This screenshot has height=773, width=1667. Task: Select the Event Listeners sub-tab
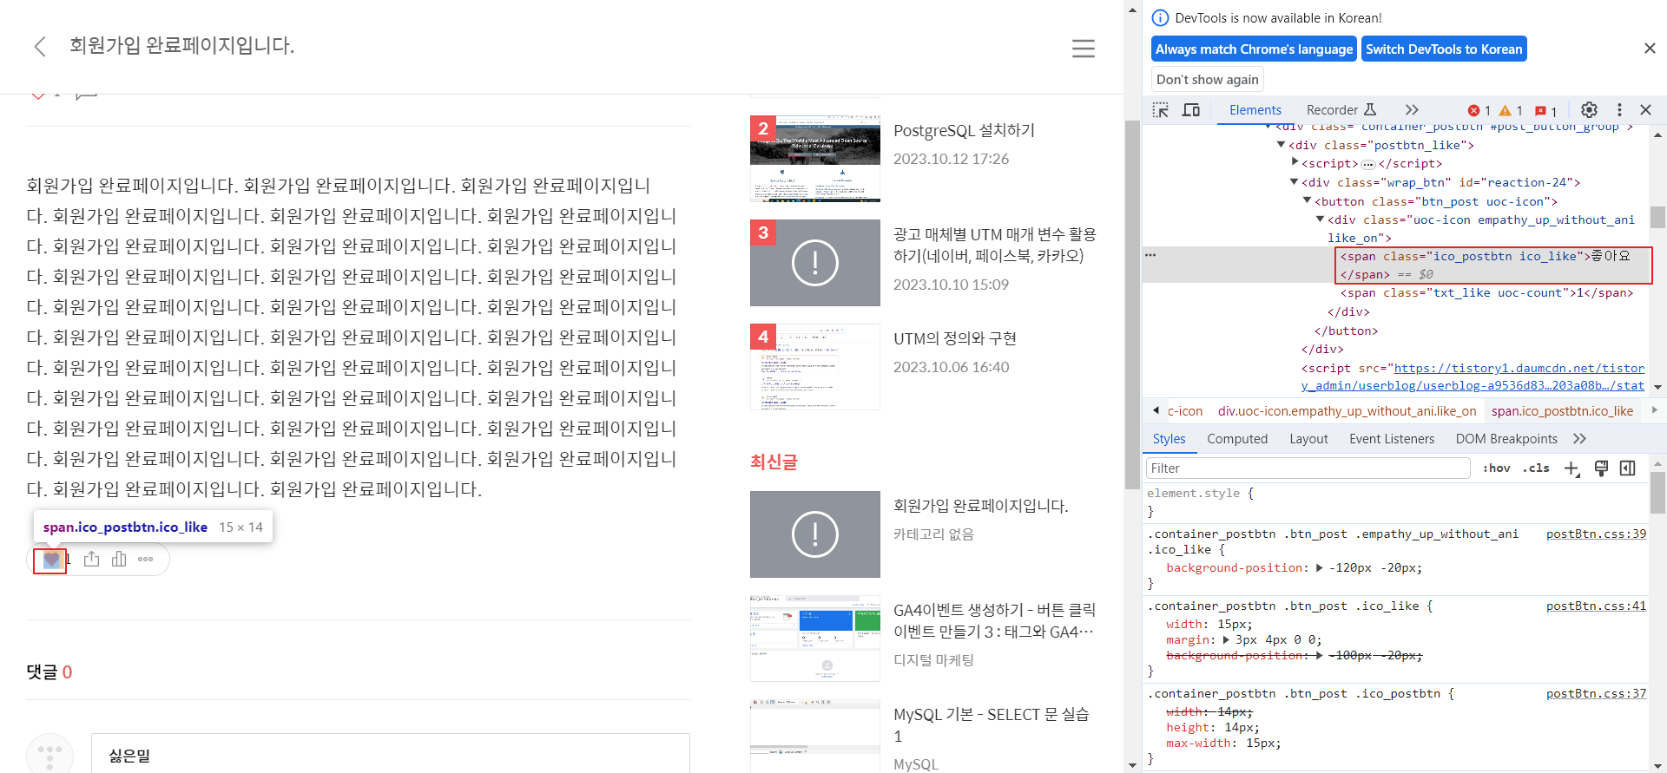(x=1392, y=439)
